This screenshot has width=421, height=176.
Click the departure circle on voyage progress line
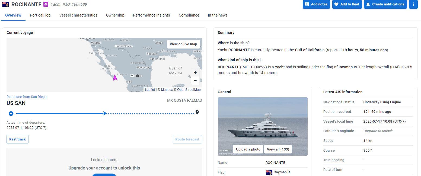pos(11,113)
